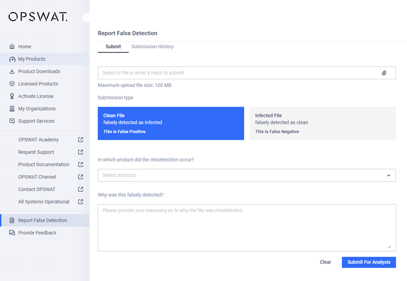Viewport: 407px width, 281px height.
Task: Open Licensed Products in the sidebar
Action: point(38,84)
